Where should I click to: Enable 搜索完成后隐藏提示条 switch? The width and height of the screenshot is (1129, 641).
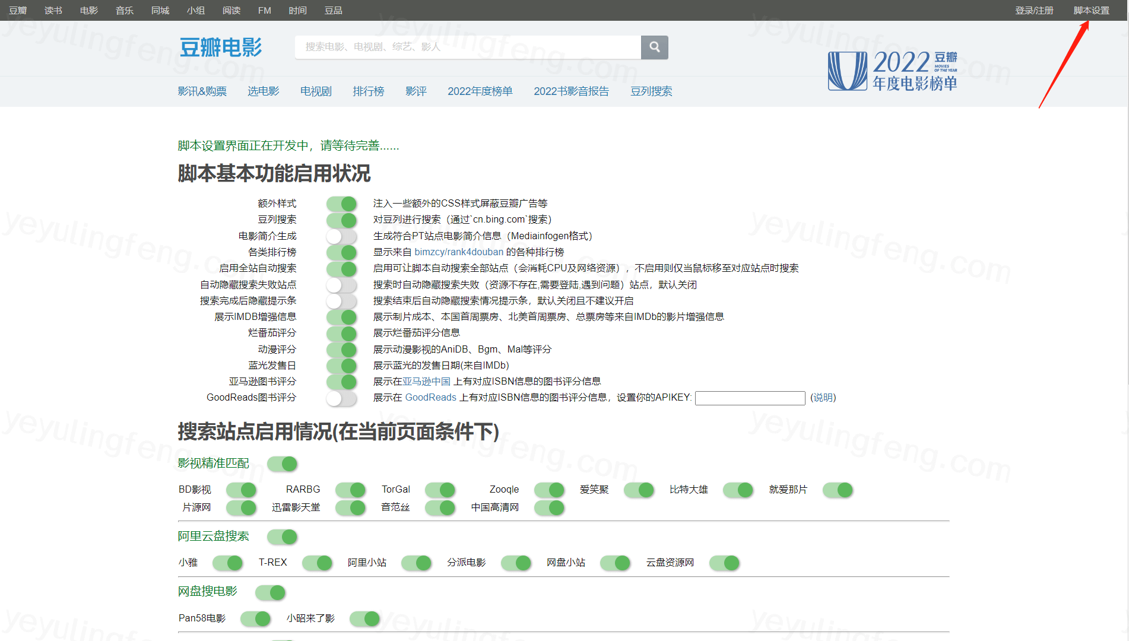coord(341,301)
